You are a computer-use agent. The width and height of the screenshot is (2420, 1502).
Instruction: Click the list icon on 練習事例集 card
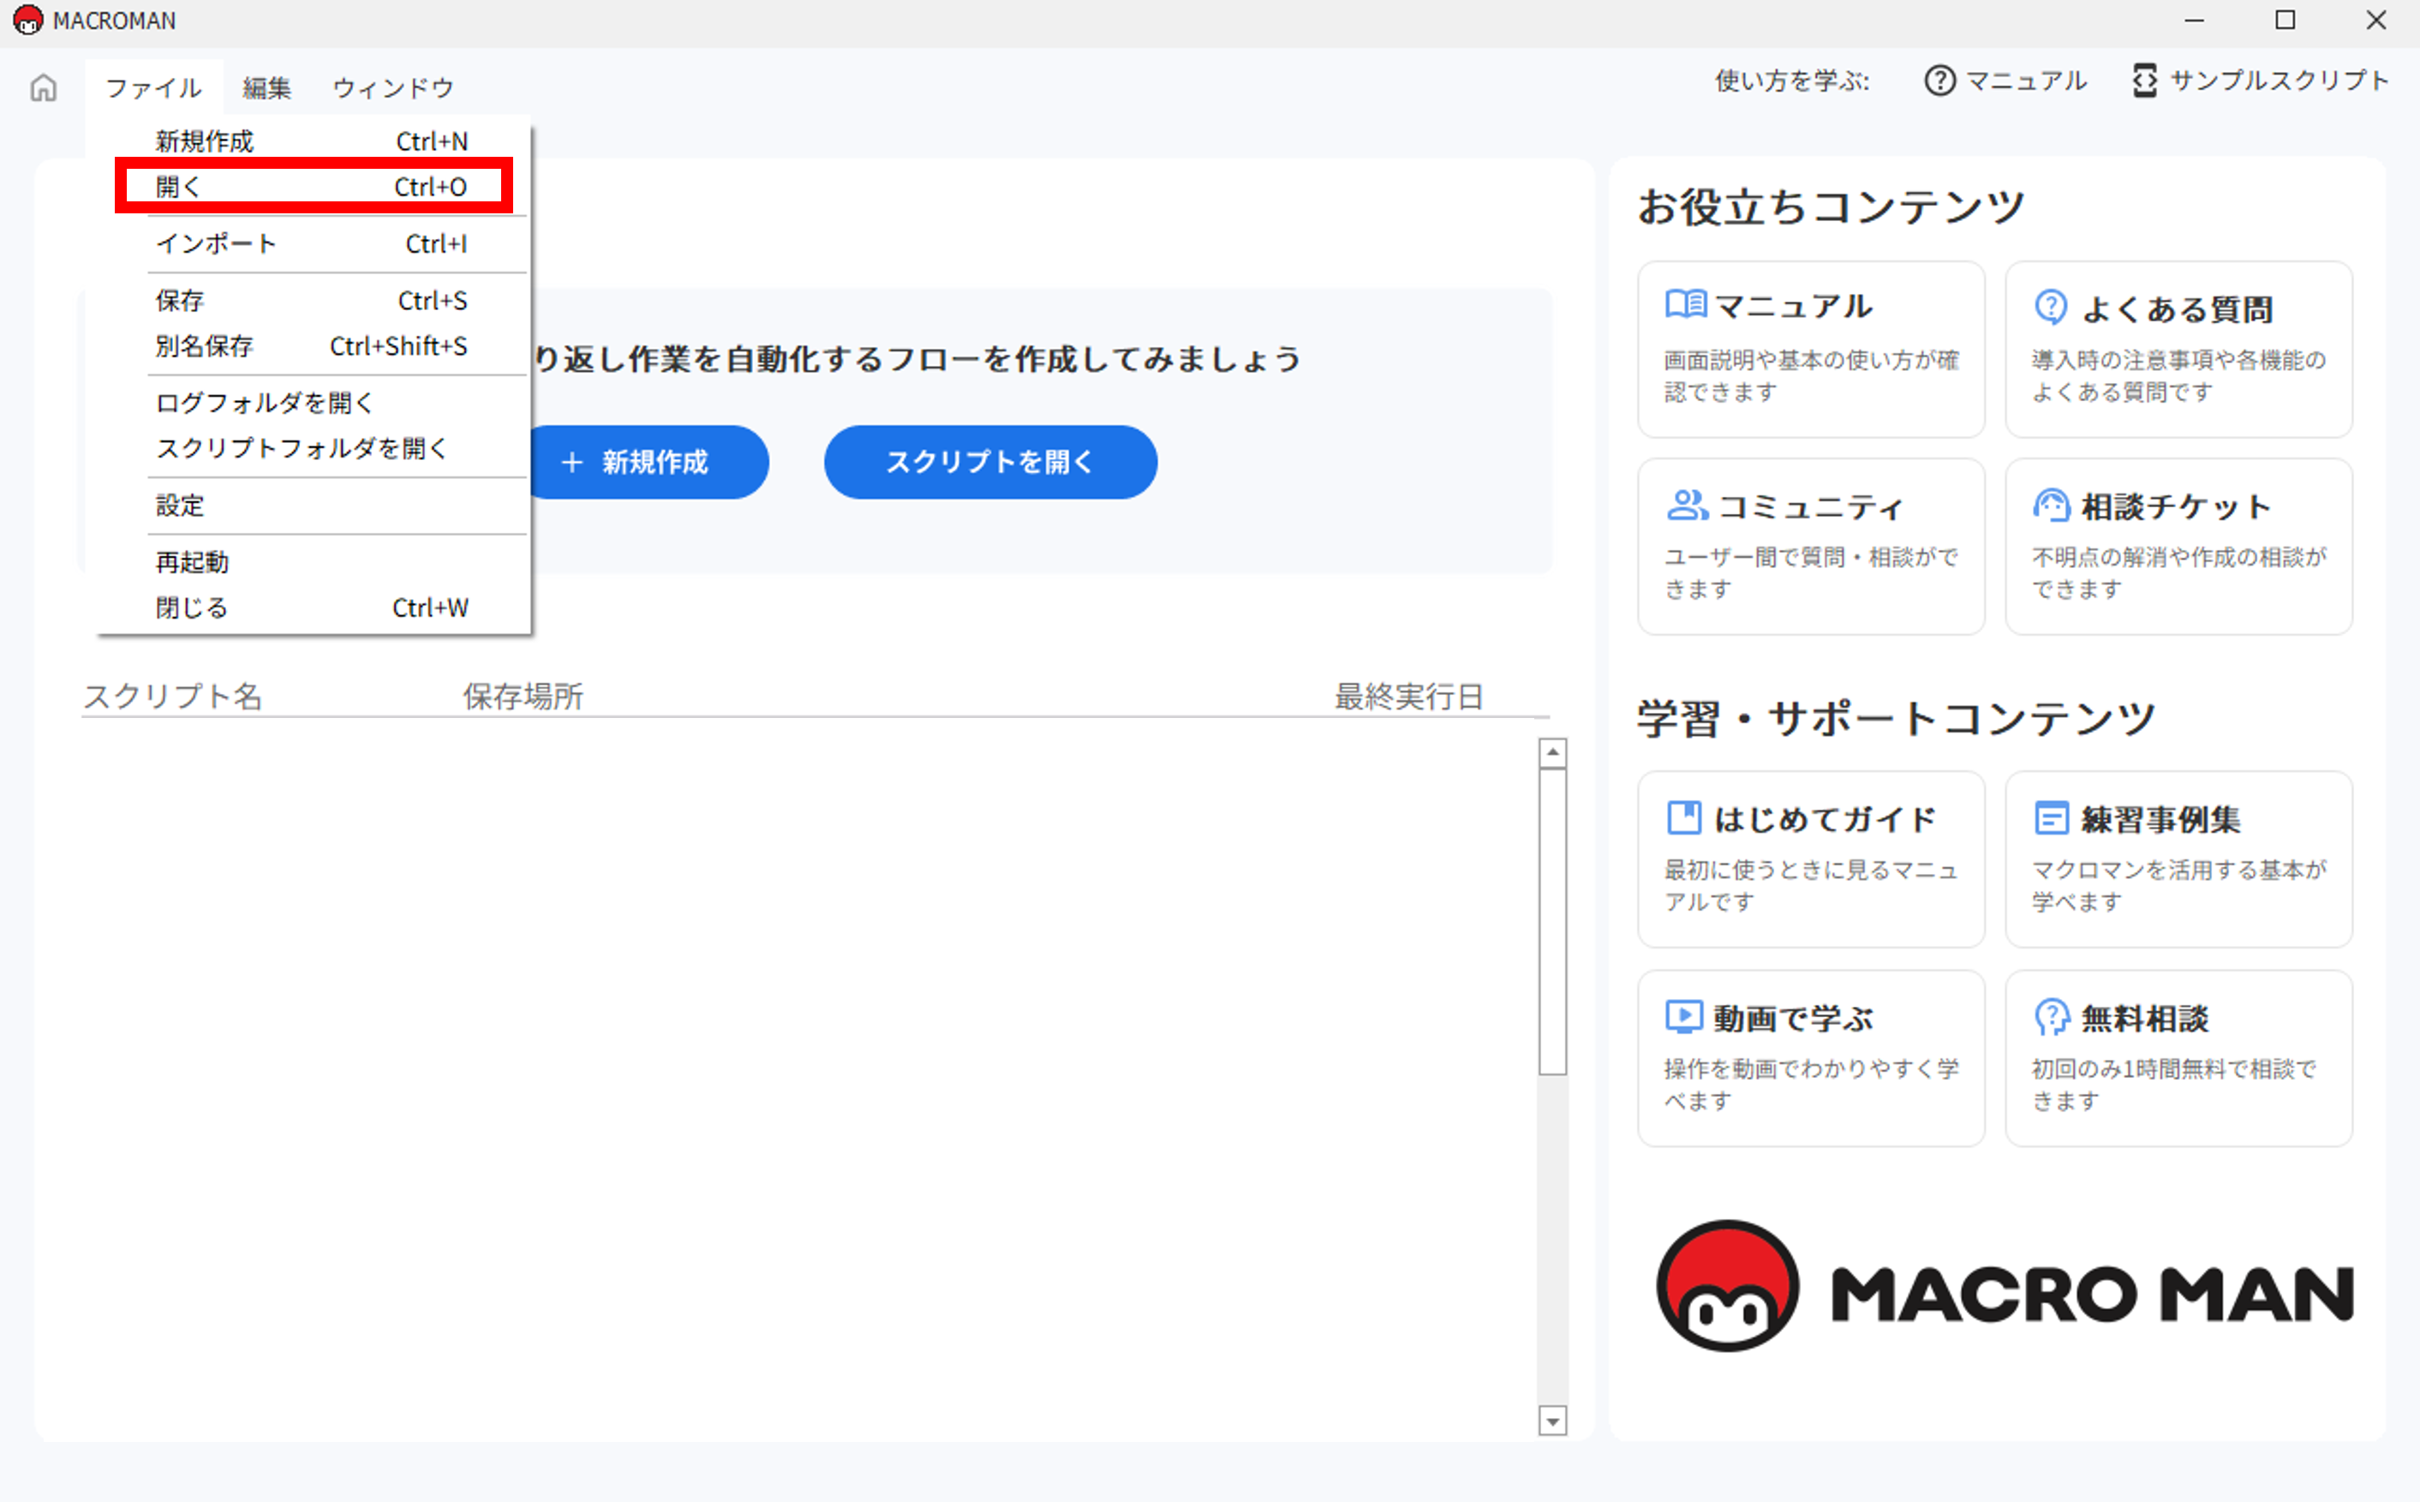[x=2051, y=818]
